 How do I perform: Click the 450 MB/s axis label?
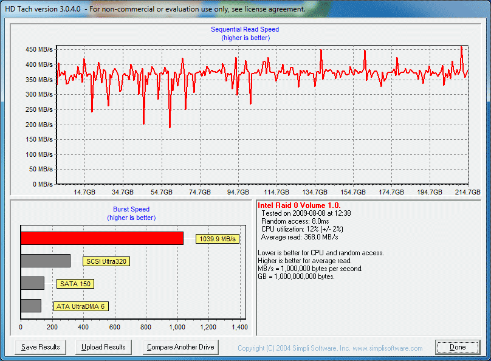[x=39, y=49]
